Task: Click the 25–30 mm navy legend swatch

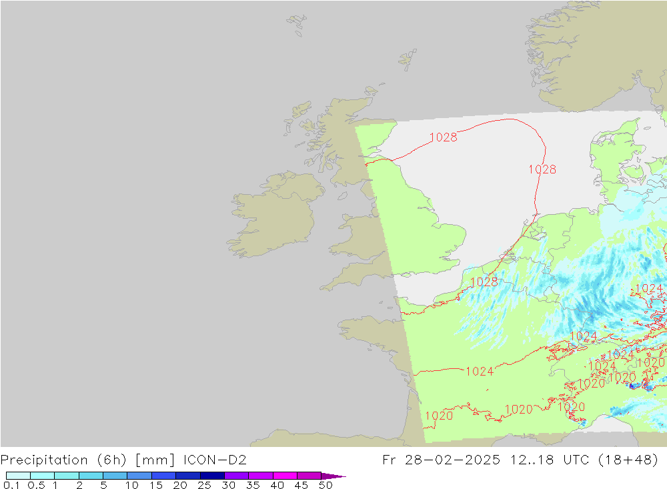Action: [x=212, y=476]
